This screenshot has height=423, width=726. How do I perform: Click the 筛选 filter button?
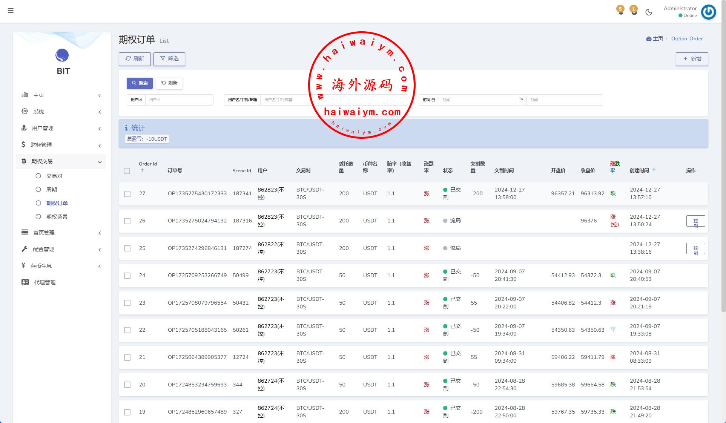click(169, 59)
